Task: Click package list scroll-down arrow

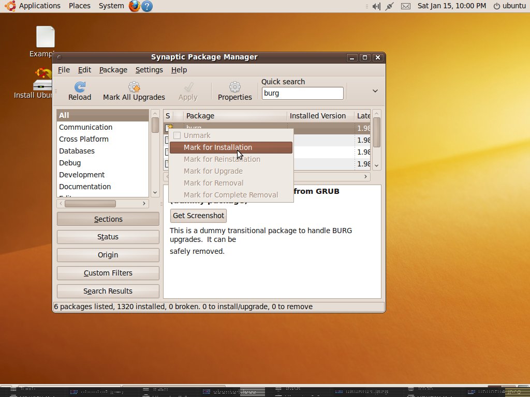Action: [x=377, y=165]
